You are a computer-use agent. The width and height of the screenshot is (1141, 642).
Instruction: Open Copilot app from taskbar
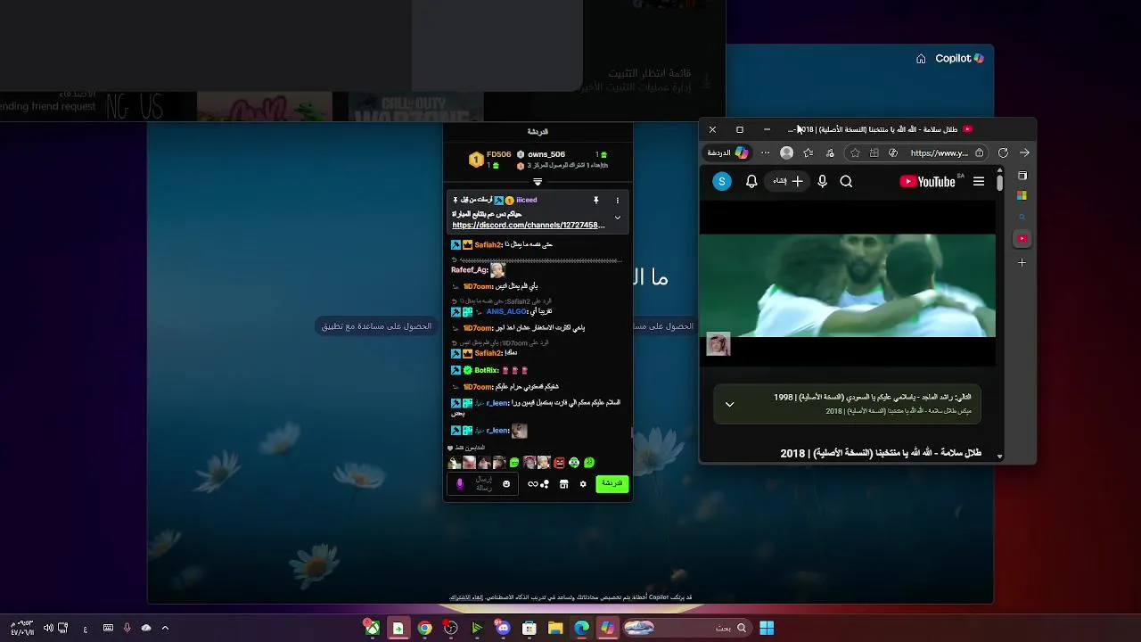[608, 629]
